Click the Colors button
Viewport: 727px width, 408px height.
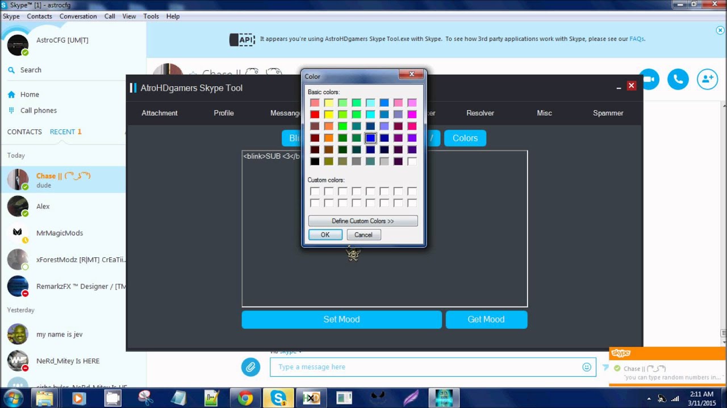coord(465,138)
